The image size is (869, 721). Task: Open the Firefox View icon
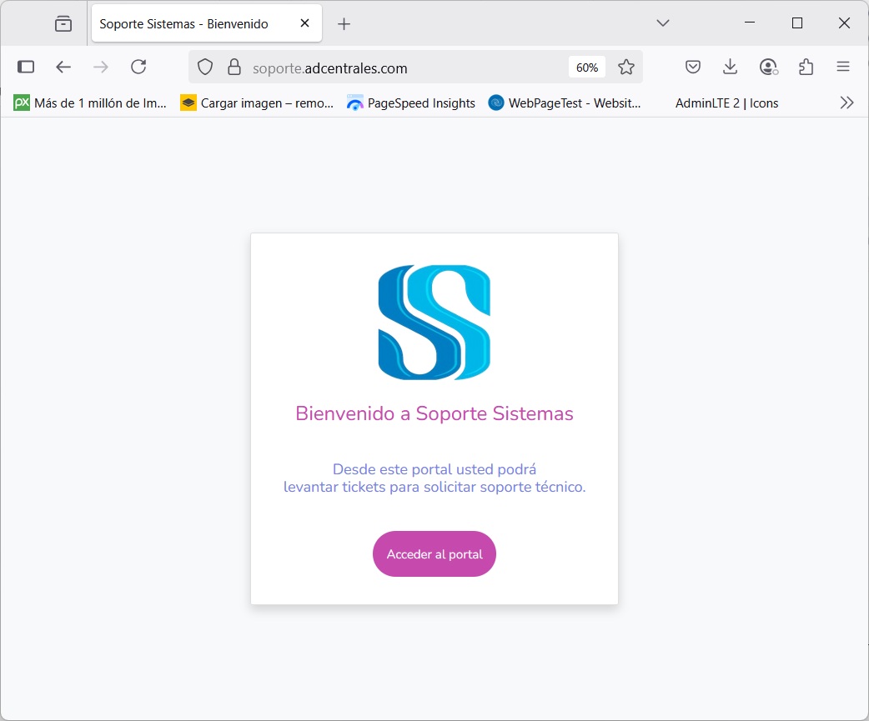[63, 23]
